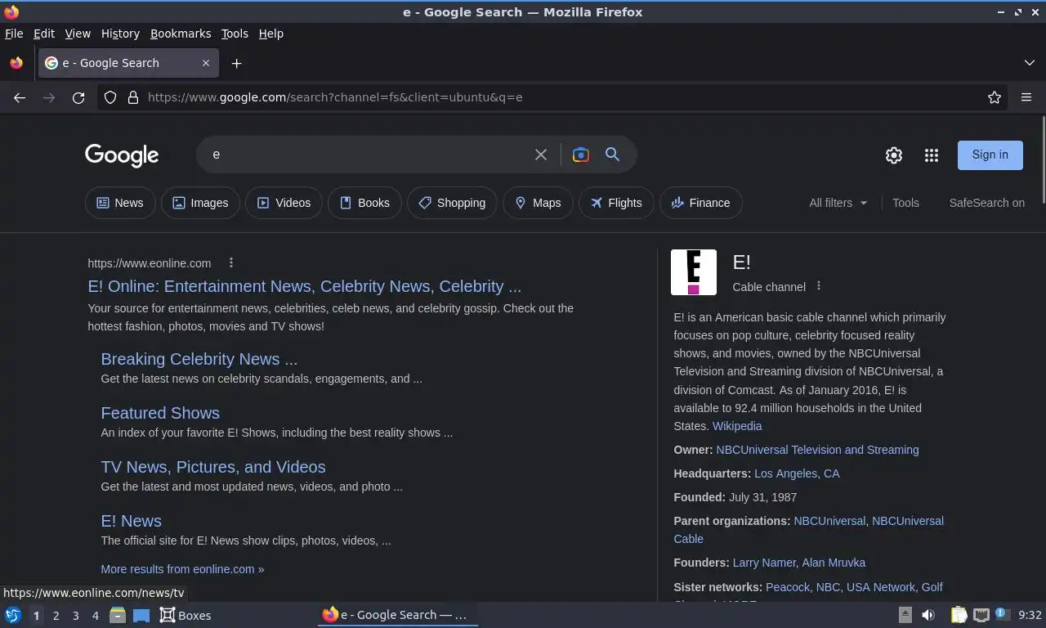Click the URL address bar
The height and width of the screenshot is (628, 1046).
564,97
